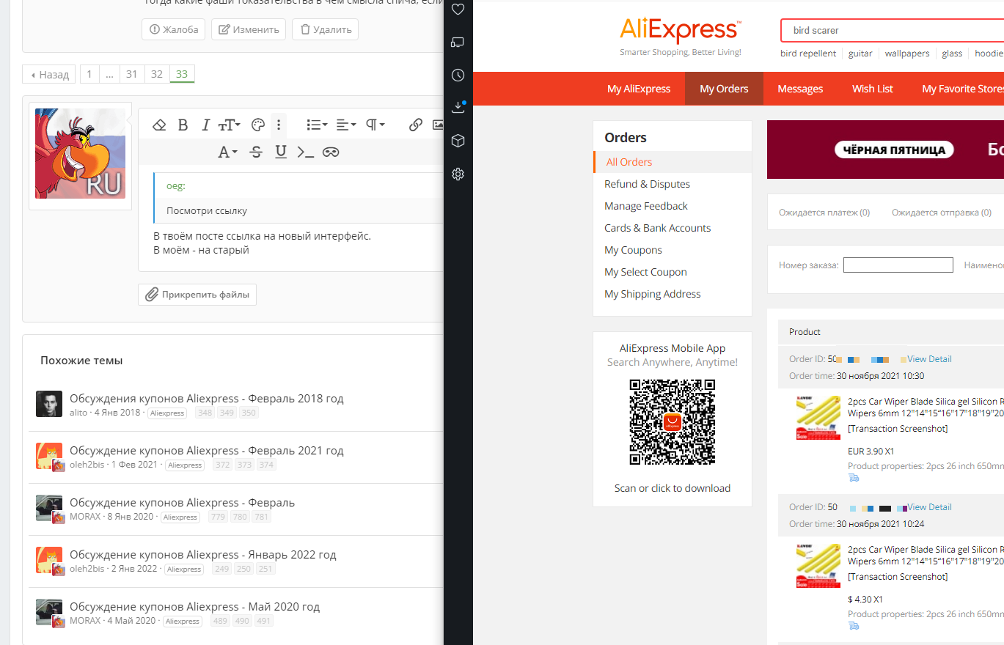Click the truck icon under the EUR 3.90 order

click(x=854, y=478)
